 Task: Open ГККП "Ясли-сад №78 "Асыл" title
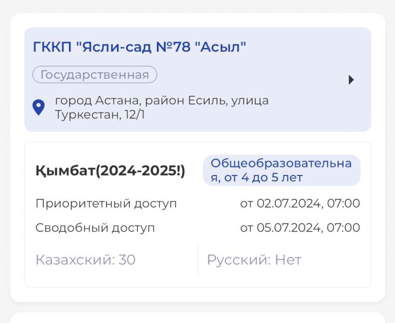(140, 47)
